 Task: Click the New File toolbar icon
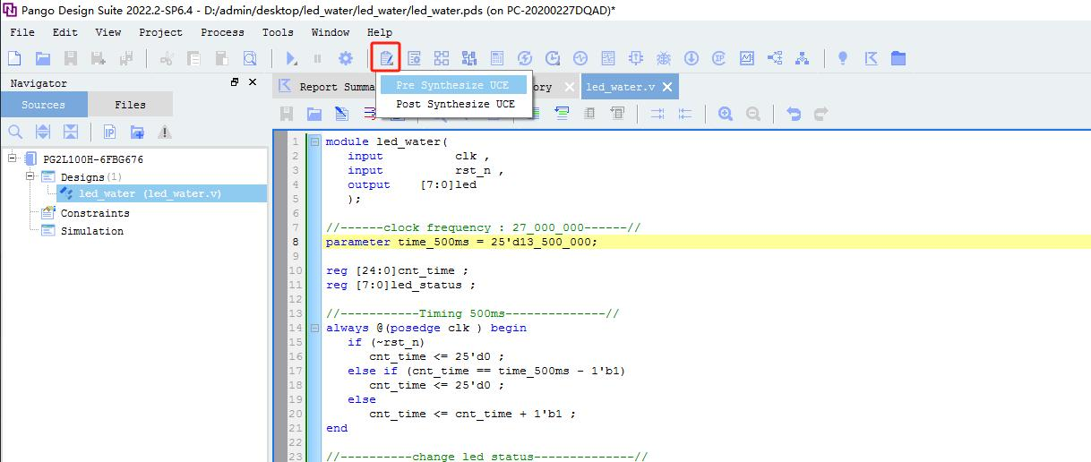click(x=14, y=58)
